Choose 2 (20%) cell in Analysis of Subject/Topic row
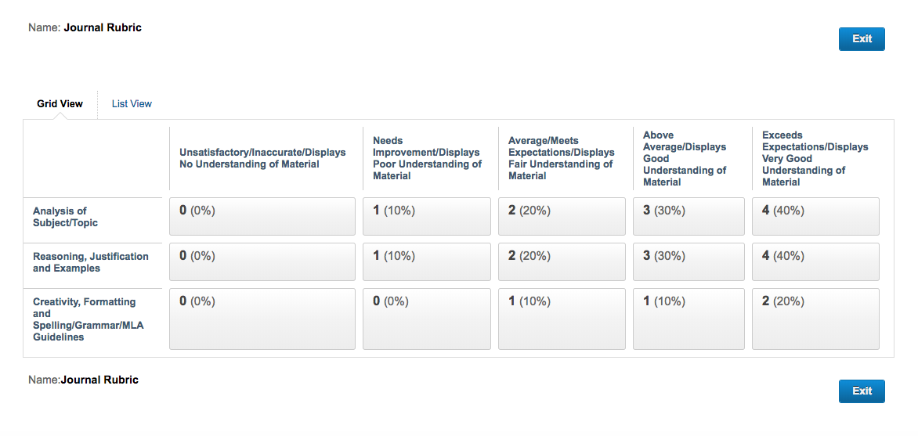 [x=562, y=217]
